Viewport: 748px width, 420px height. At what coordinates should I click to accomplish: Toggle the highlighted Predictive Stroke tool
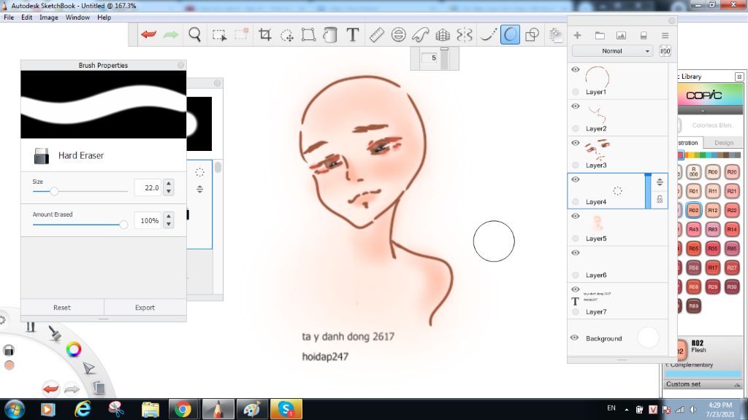click(x=510, y=35)
